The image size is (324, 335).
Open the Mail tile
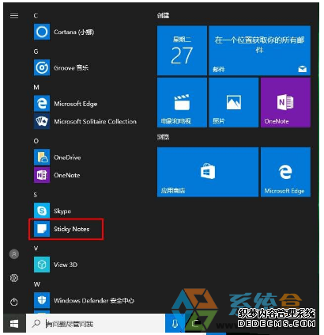click(259, 51)
